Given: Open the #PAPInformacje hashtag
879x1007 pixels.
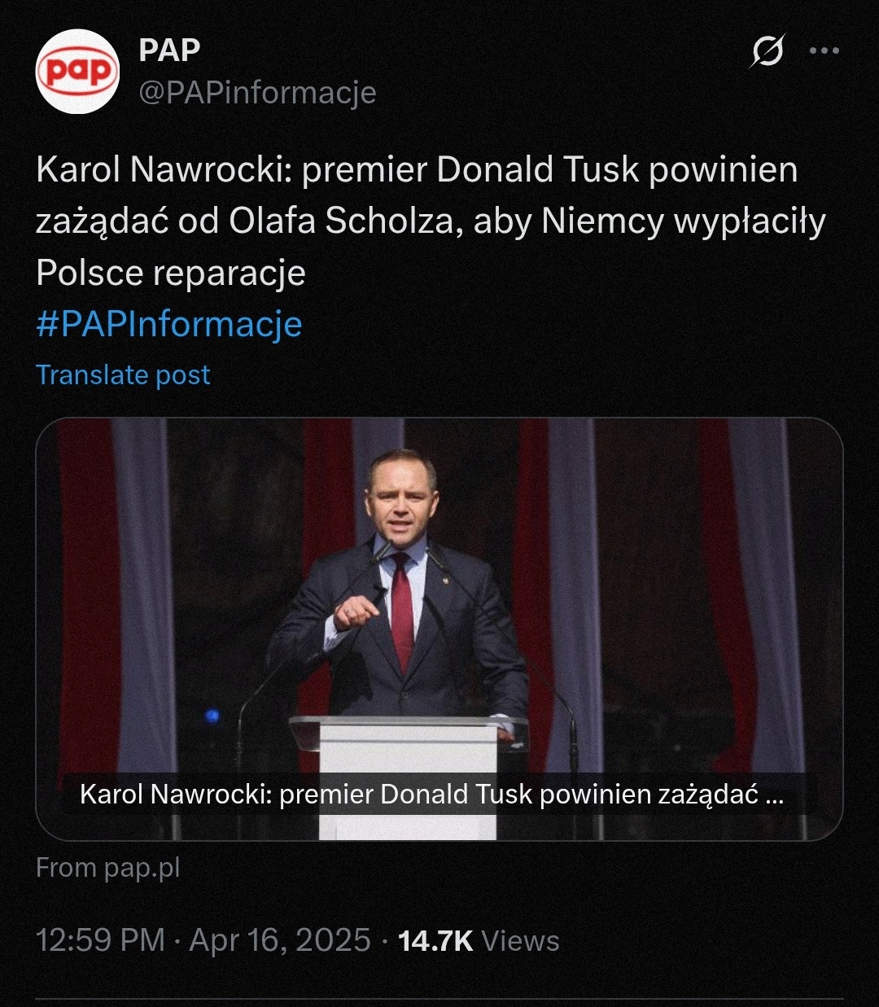Looking at the screenshot, I should 169,324.
